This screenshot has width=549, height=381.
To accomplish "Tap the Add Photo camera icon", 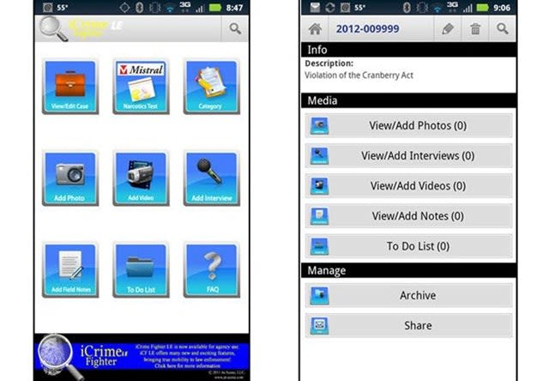I will tap(70, 178).
